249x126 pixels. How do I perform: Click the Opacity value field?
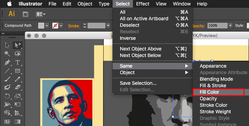(x=218, y=25)
